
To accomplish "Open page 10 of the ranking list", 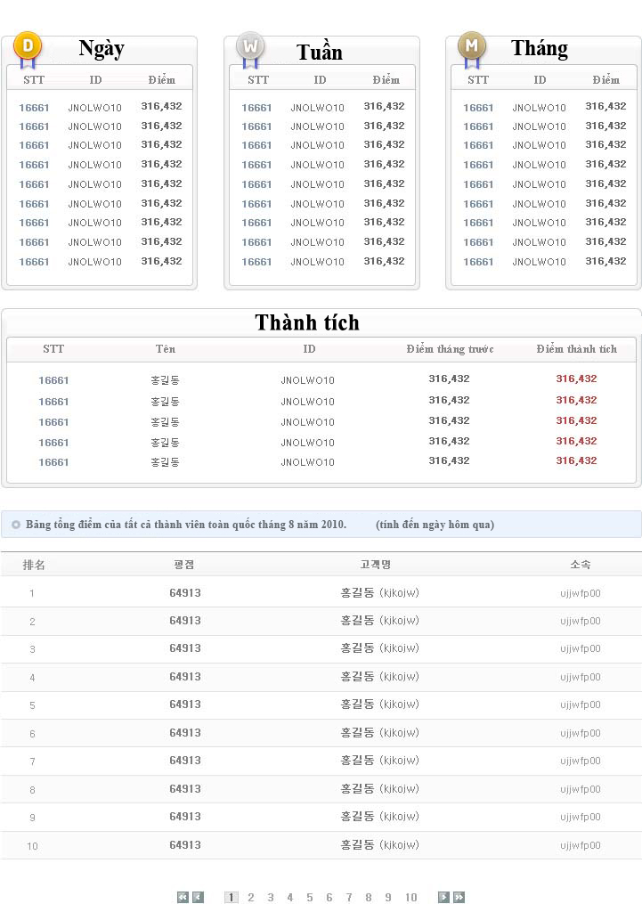I will coord(410,897).
